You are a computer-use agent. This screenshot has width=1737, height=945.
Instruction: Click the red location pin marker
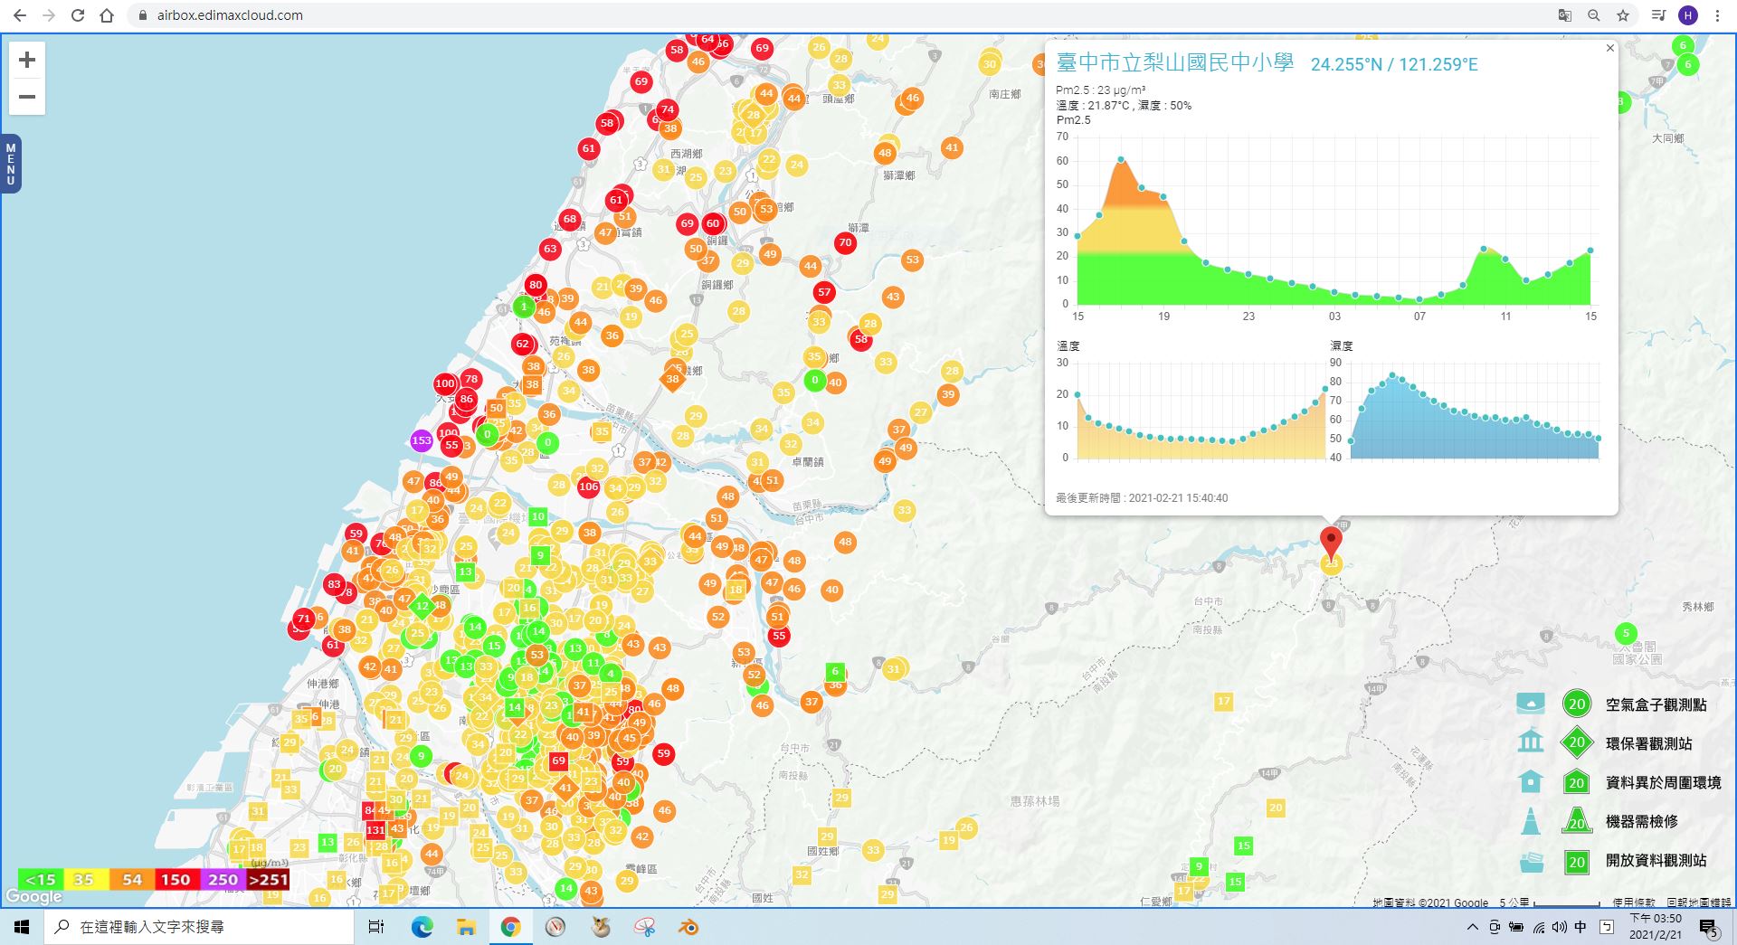[1331, 543]
